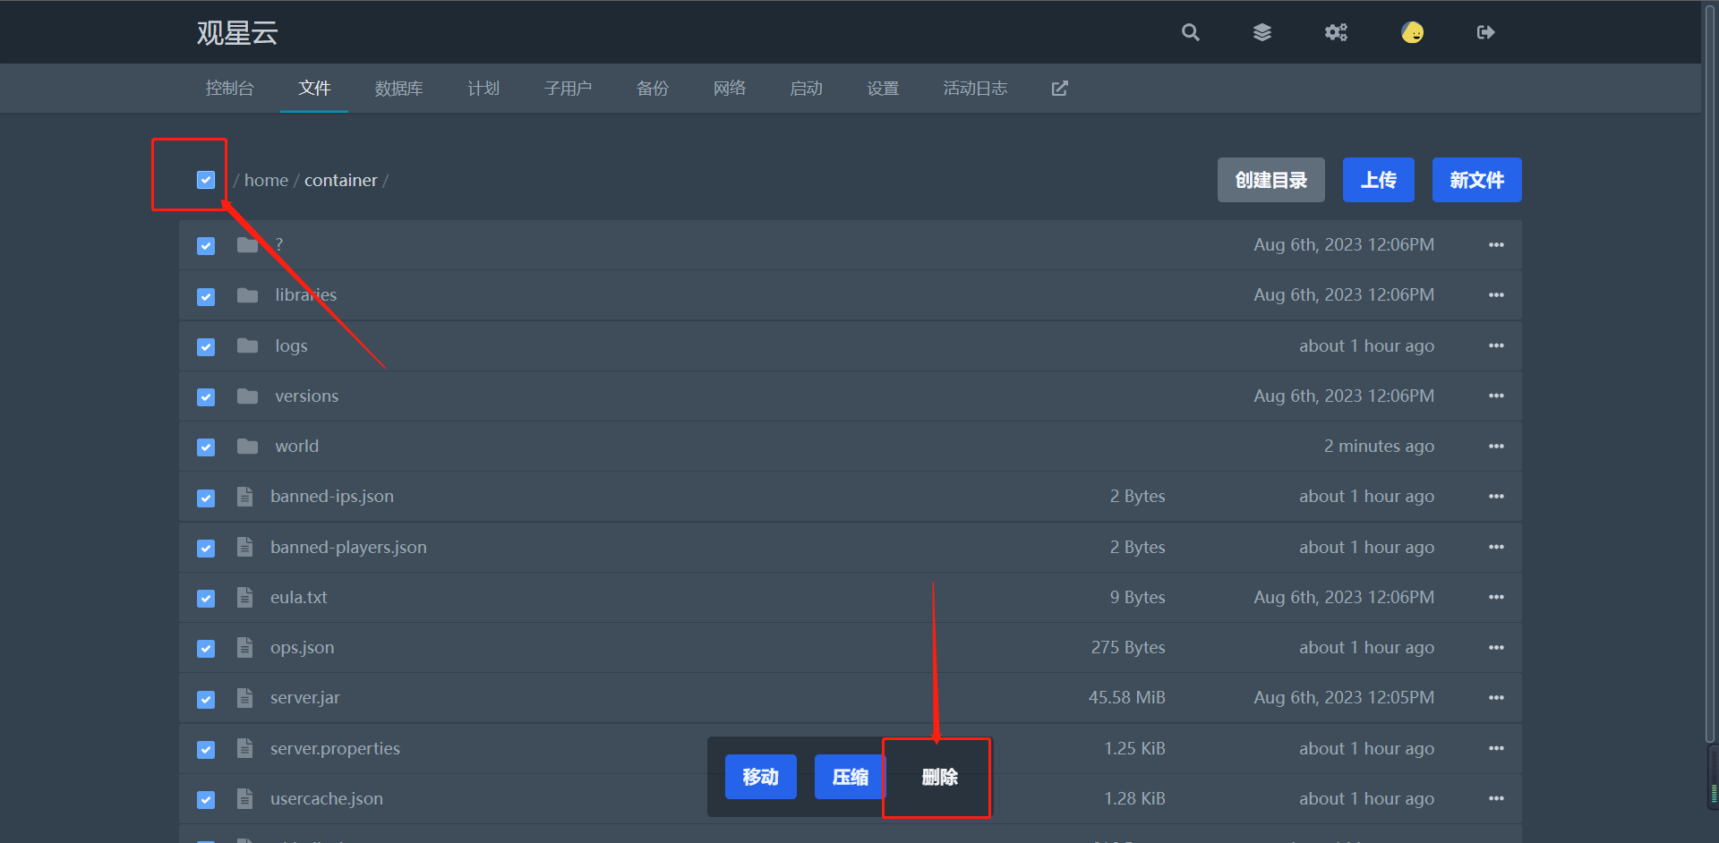Click the 压缩 button
The width and height of the screenshot is (1719, 843).
(851, 777)
